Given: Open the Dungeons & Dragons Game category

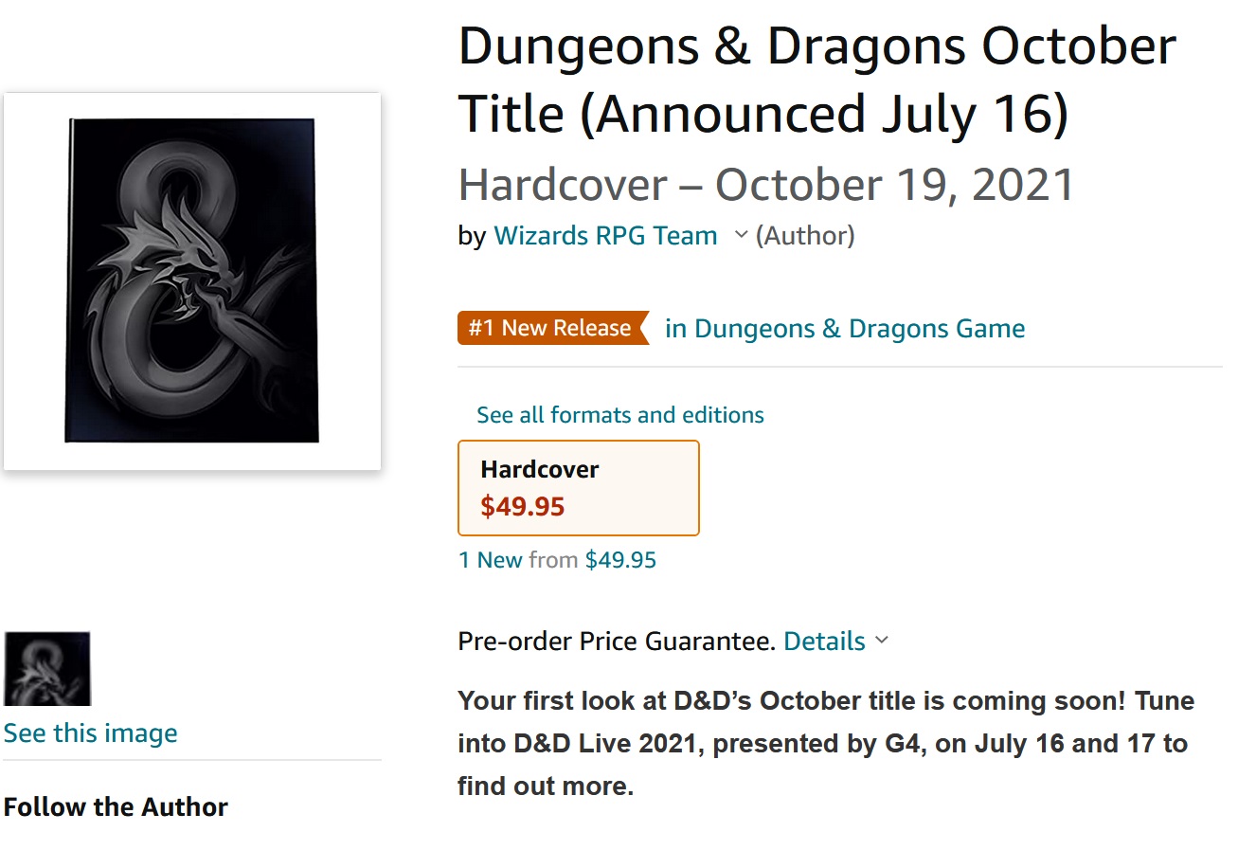Looking at the screenshot, I should [x=845, y=329].
